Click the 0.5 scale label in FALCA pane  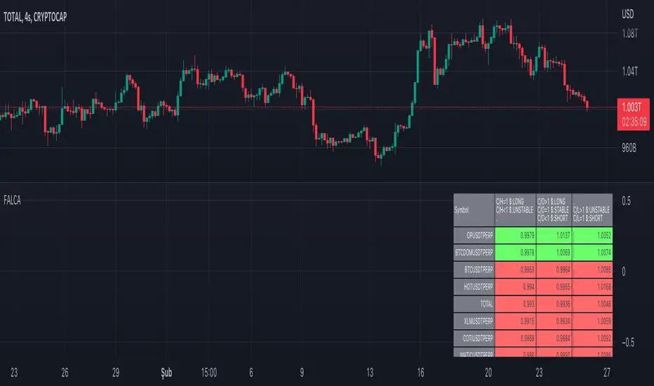click(x=626, y=201)
